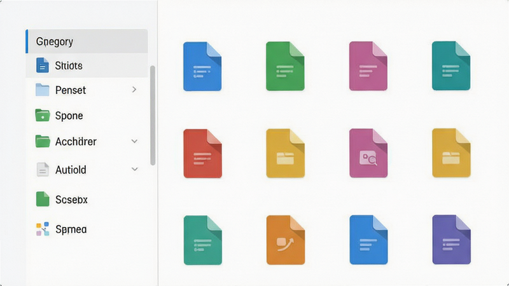This screenshot has width=509, height=286.
Task: Click the sidebar vertical scrollbar
Action: pyautogui.click(x=153, y=116)
